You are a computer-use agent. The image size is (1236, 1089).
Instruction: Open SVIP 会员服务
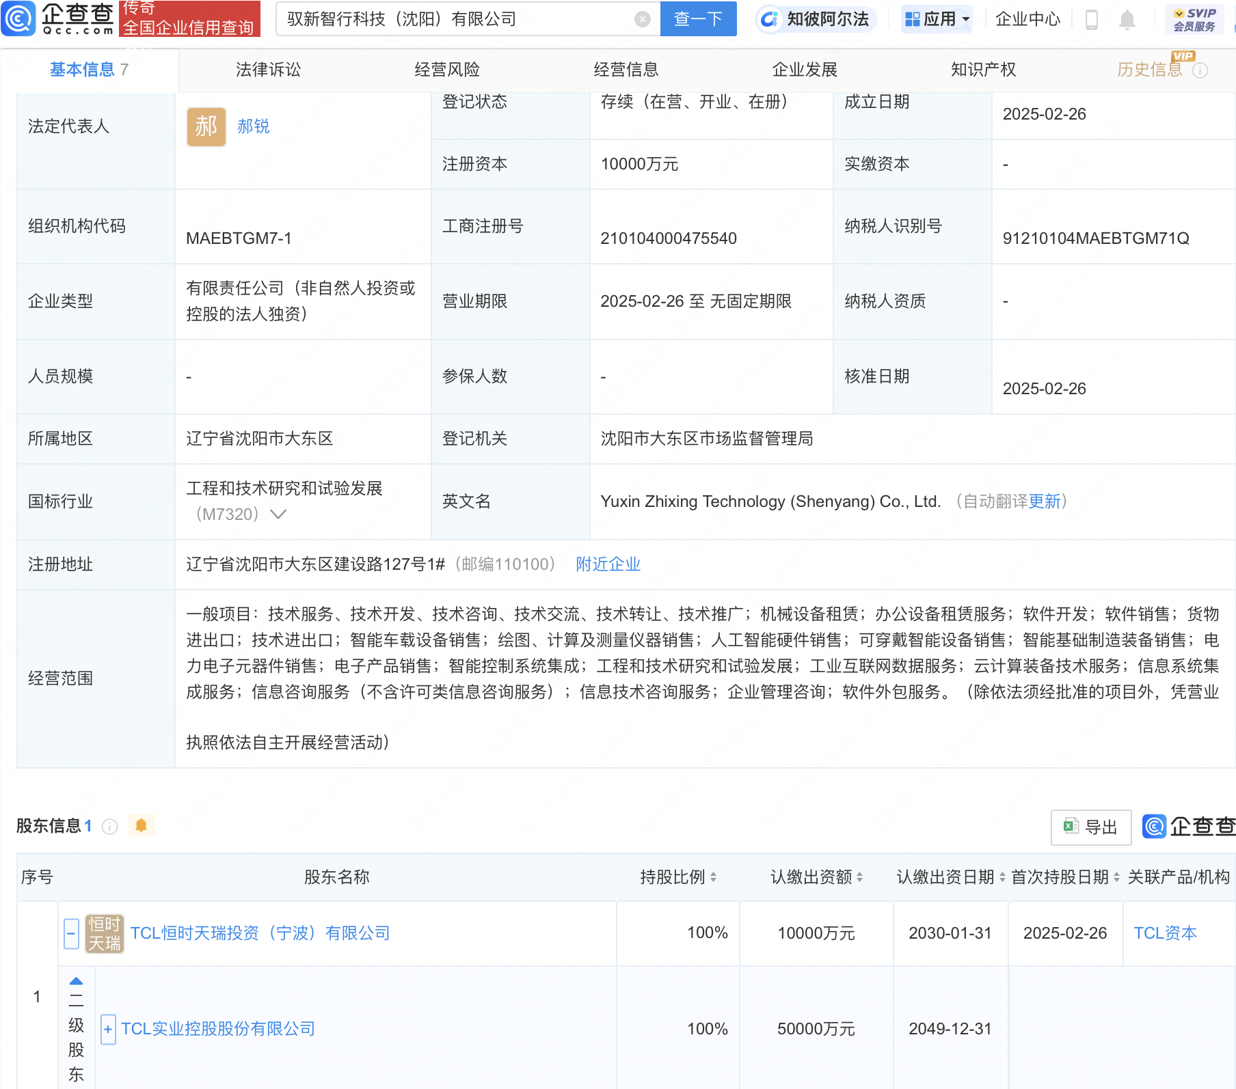(x=1194, y=19)
